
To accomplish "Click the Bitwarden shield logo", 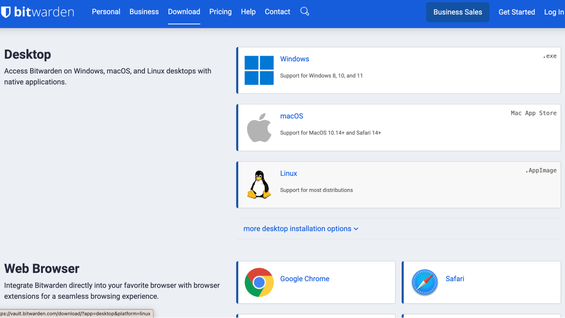I will (6, 12).
